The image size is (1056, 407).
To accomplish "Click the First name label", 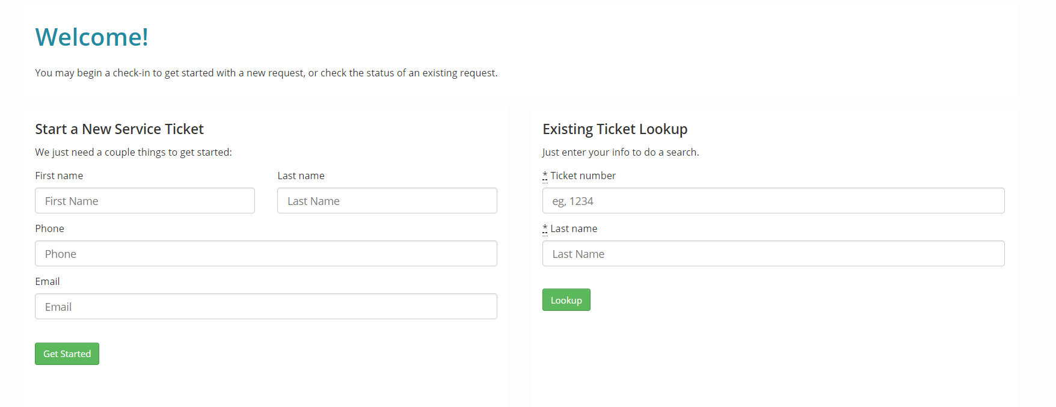I will pos(59,176).
